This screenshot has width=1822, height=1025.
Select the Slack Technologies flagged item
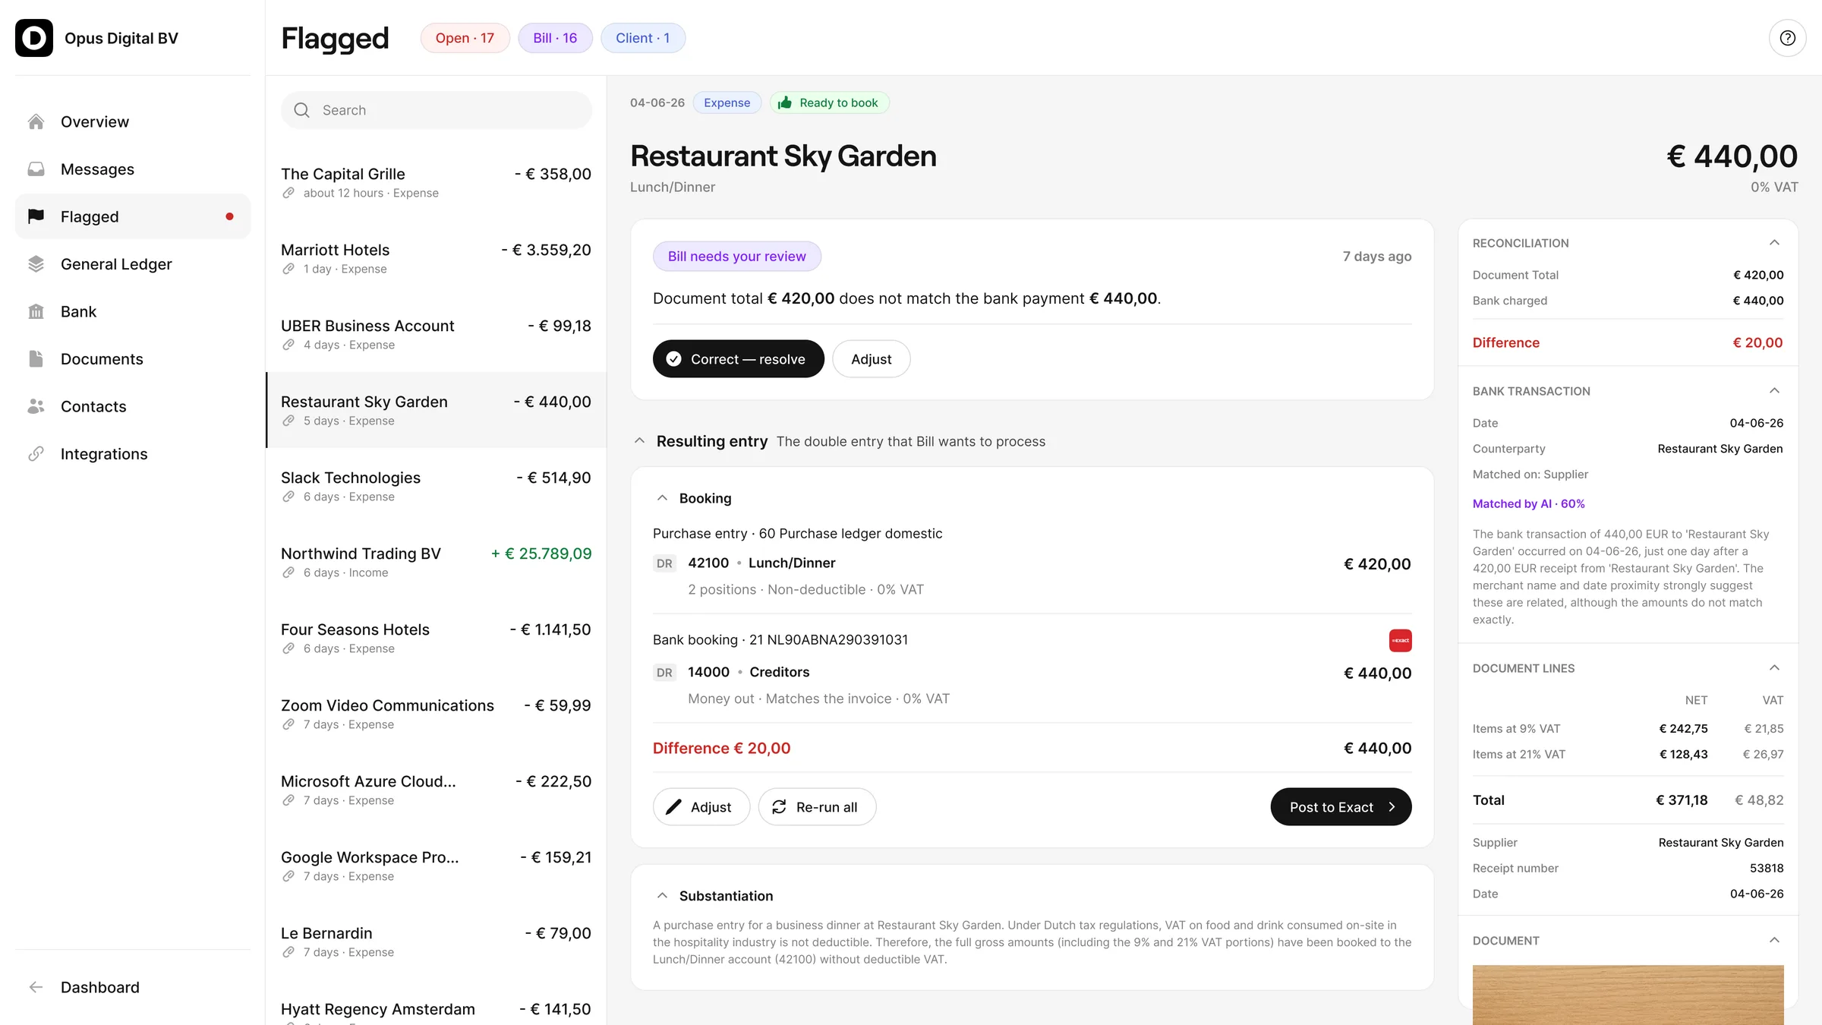436,486
